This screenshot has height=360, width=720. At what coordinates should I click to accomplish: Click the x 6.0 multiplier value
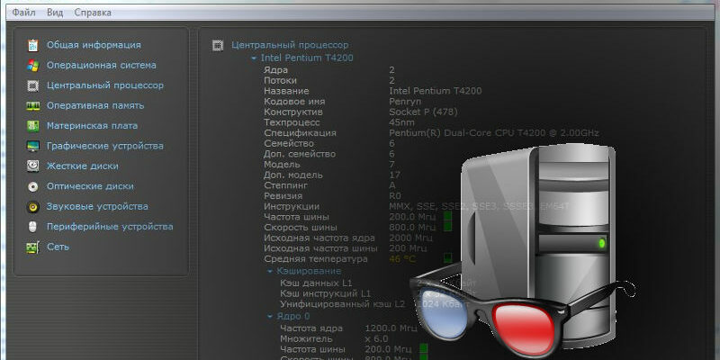[x=376, y=339]
